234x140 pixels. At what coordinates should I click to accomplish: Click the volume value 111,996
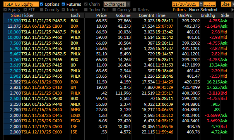coord(123,93)
